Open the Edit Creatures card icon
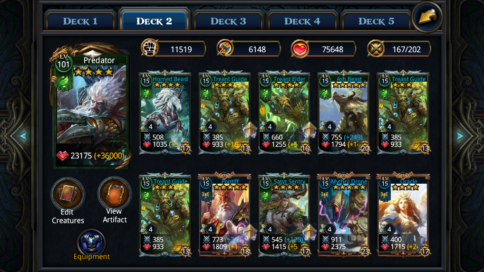This screenshot has height=272, width=484. point(68,194)
